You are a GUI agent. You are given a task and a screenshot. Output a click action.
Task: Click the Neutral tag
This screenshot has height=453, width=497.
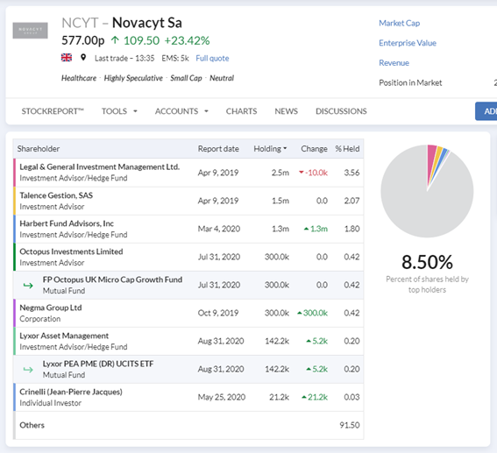tap(222, 78)
